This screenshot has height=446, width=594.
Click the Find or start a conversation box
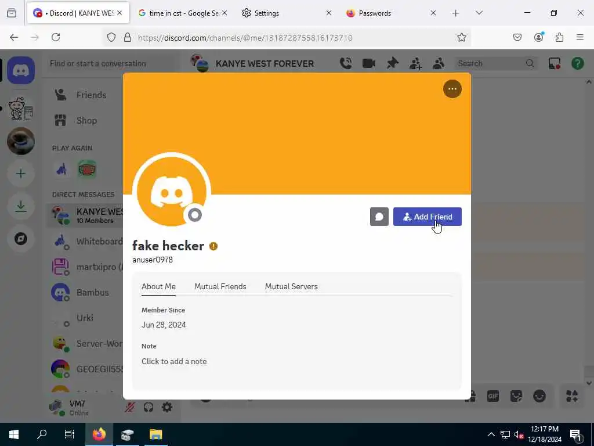click(x=112, y=63)
